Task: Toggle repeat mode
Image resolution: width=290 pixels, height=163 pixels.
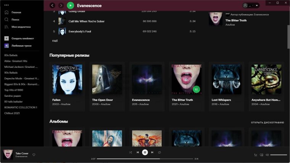Action: point(159,152)
